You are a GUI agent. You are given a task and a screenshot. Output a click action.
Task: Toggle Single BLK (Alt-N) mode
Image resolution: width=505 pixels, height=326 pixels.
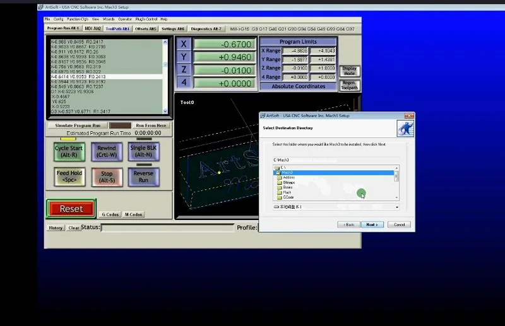(x=144, y=151)
